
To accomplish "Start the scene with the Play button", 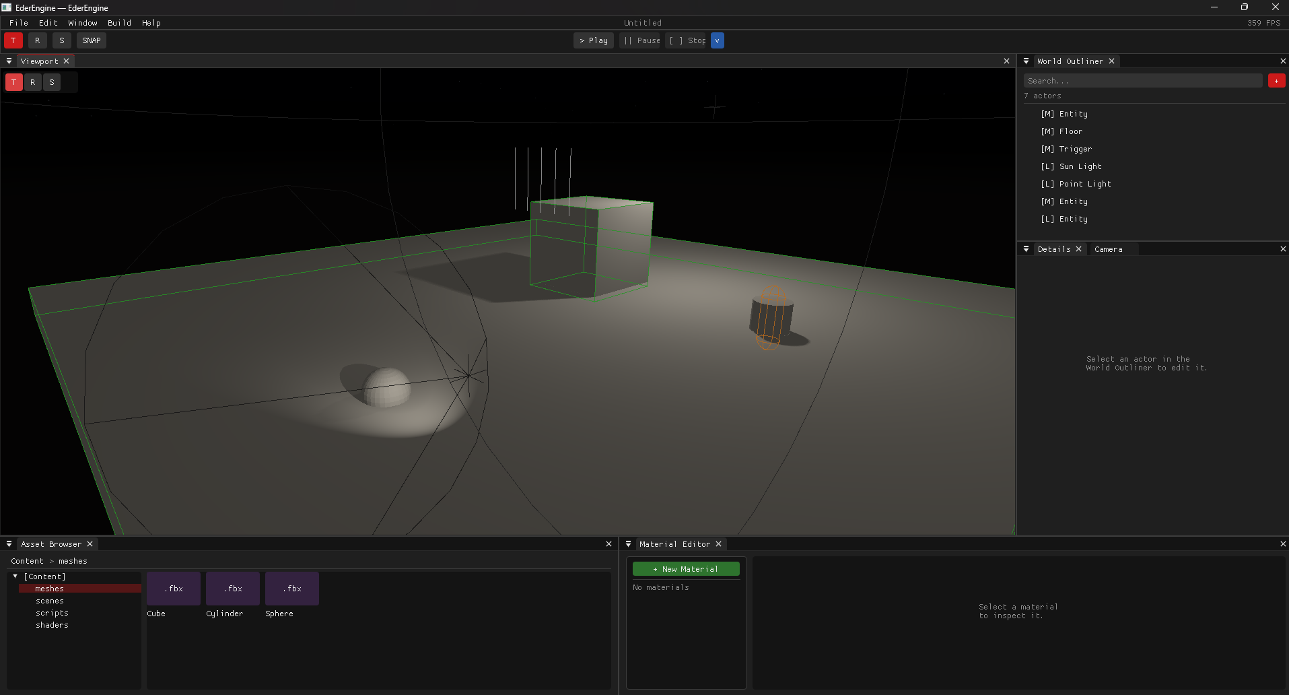I will [x=594, y=40].
